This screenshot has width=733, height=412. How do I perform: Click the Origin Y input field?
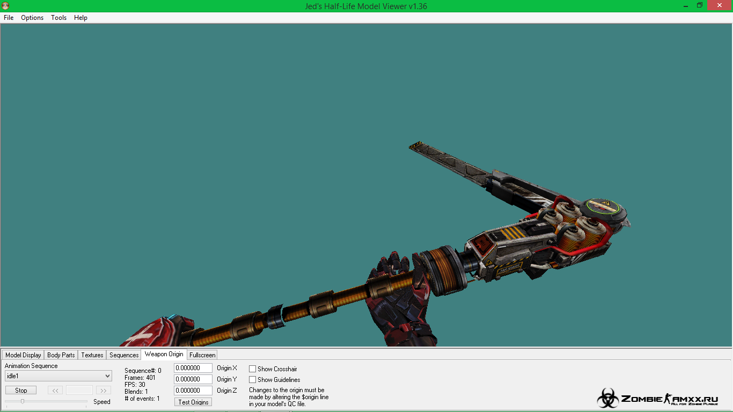click(193, 379)
